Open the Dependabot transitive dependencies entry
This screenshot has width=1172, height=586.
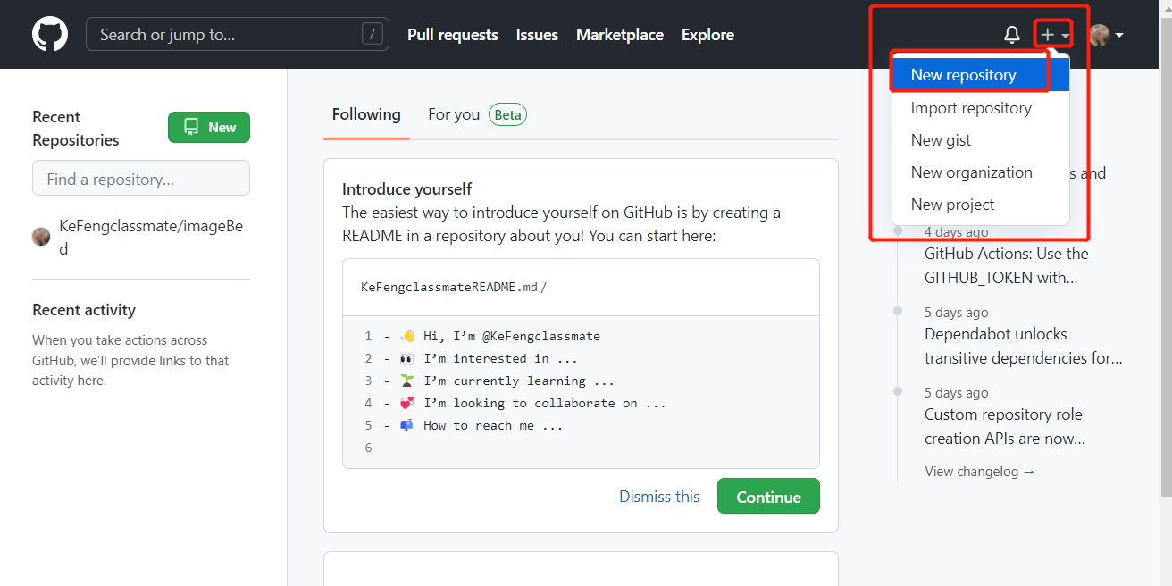point(1024,346)
